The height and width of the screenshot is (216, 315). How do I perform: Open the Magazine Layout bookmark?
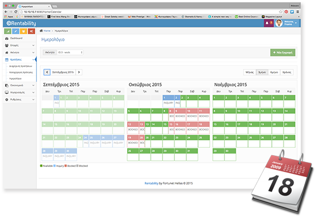272,16
